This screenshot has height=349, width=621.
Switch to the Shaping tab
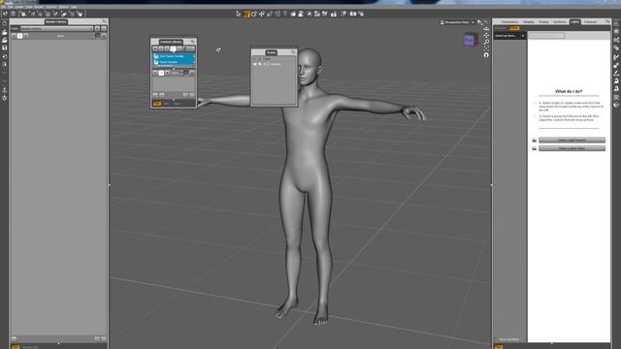528,21
